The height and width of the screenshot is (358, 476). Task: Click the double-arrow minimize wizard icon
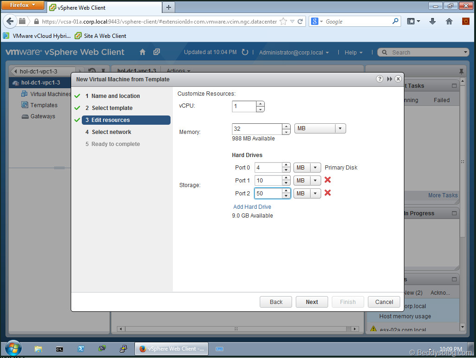[x=390, y=79]
